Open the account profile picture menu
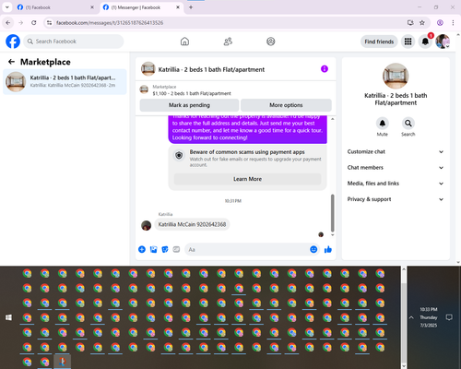This screenshot has height=369, width=461. [x=443, y=42]
